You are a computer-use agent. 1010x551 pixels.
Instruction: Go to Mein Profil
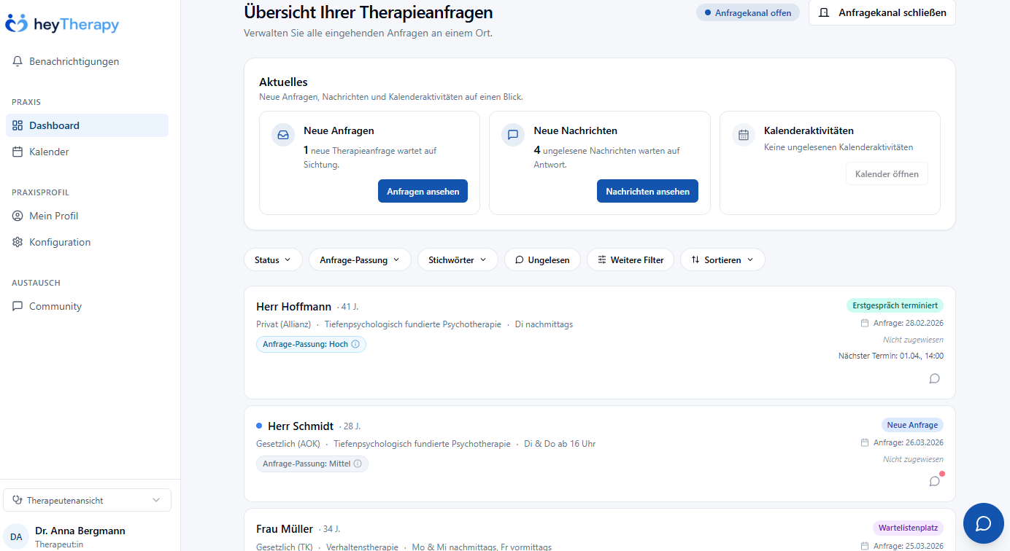87,216
